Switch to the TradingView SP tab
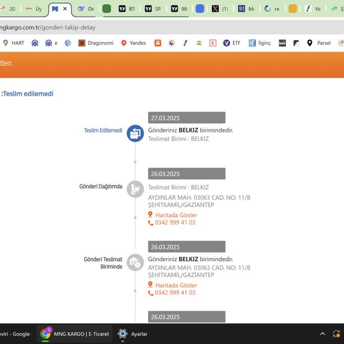 point(153,9)
